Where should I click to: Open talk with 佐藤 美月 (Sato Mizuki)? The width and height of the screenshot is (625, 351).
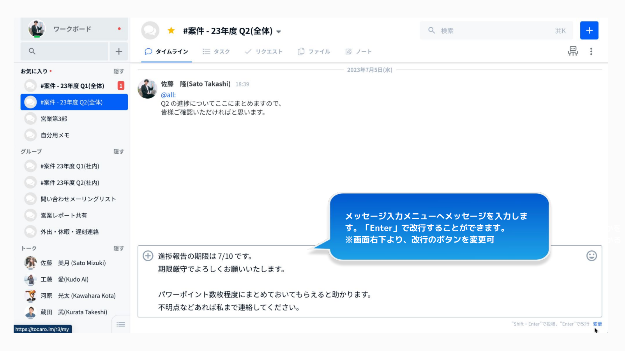point(74,263)
